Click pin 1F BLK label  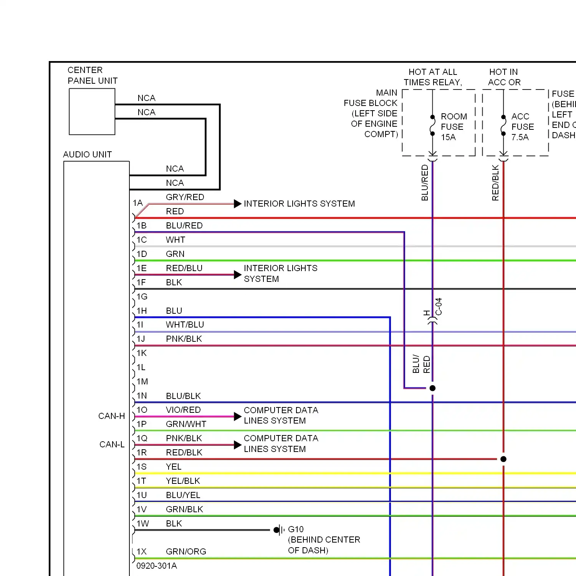click(174, 282)
